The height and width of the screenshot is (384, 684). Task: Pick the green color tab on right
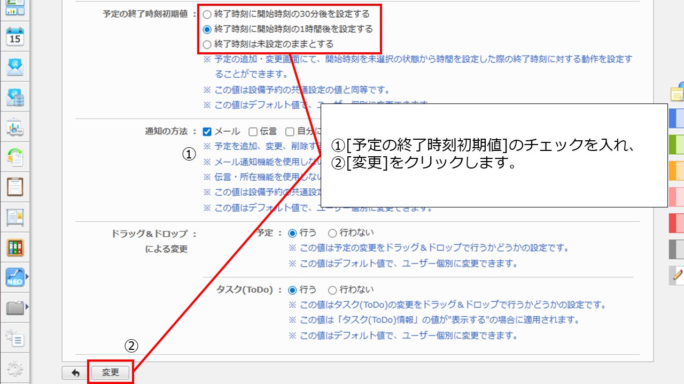point(677,145)
